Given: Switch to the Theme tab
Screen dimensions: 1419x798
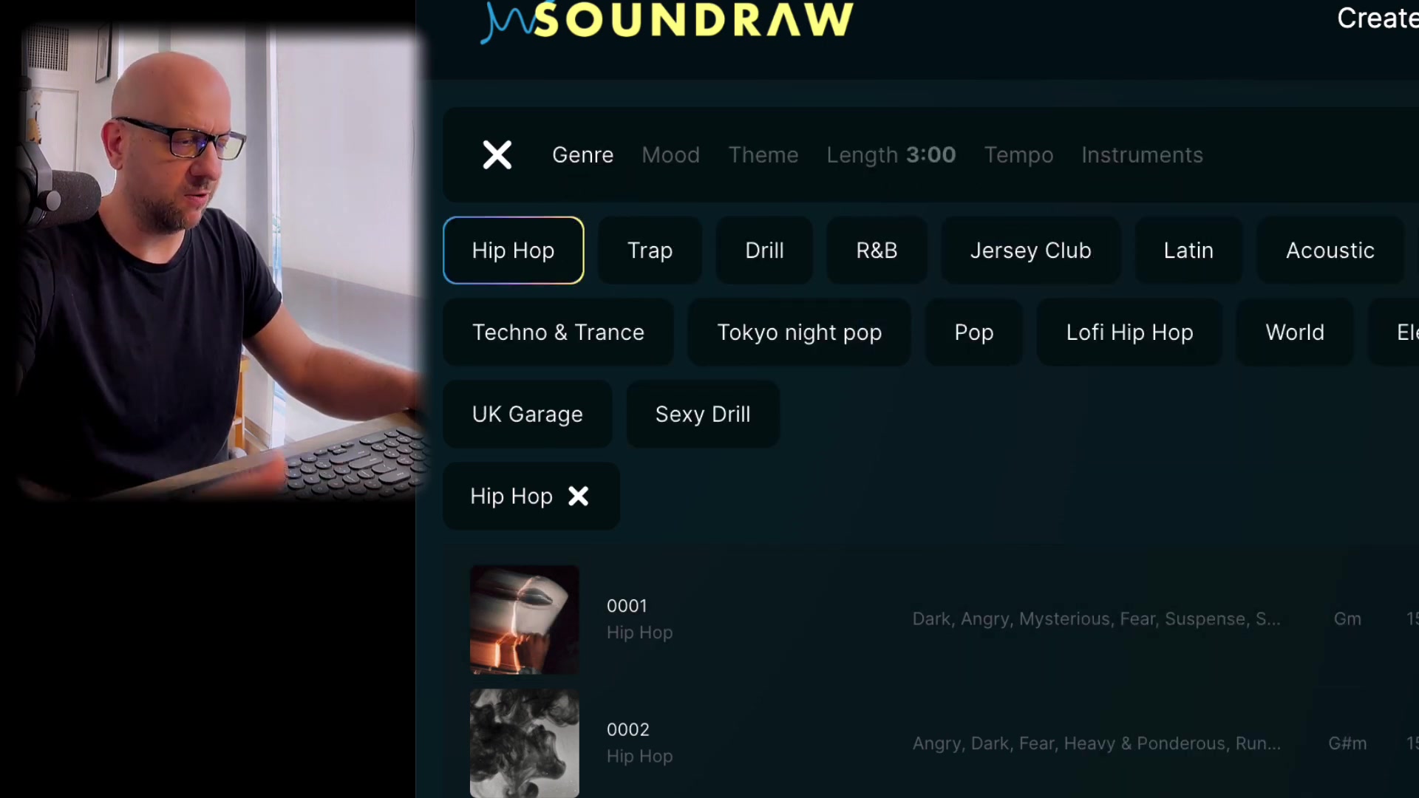Looking at the screenshot, I should point(763,155).
